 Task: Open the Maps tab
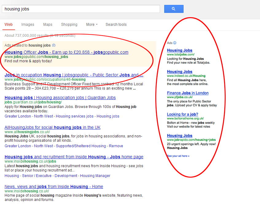pos(48,25)
